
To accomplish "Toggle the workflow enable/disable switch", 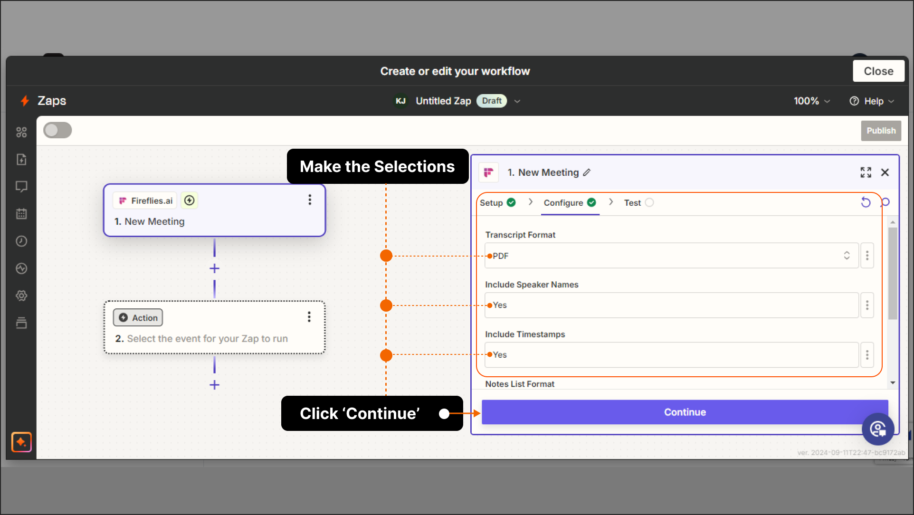I will click(x=58, y=129).
